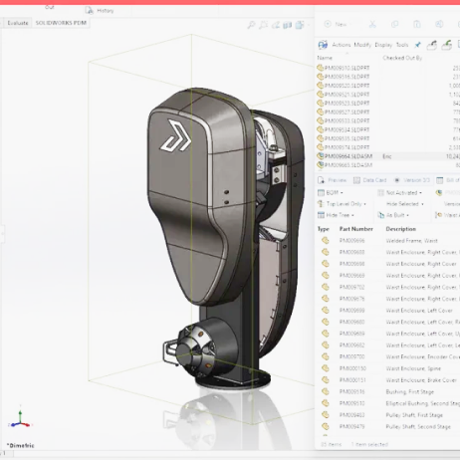Click the section view icon in viewport toolbar
460x460 pixels.
click(287, 25)
